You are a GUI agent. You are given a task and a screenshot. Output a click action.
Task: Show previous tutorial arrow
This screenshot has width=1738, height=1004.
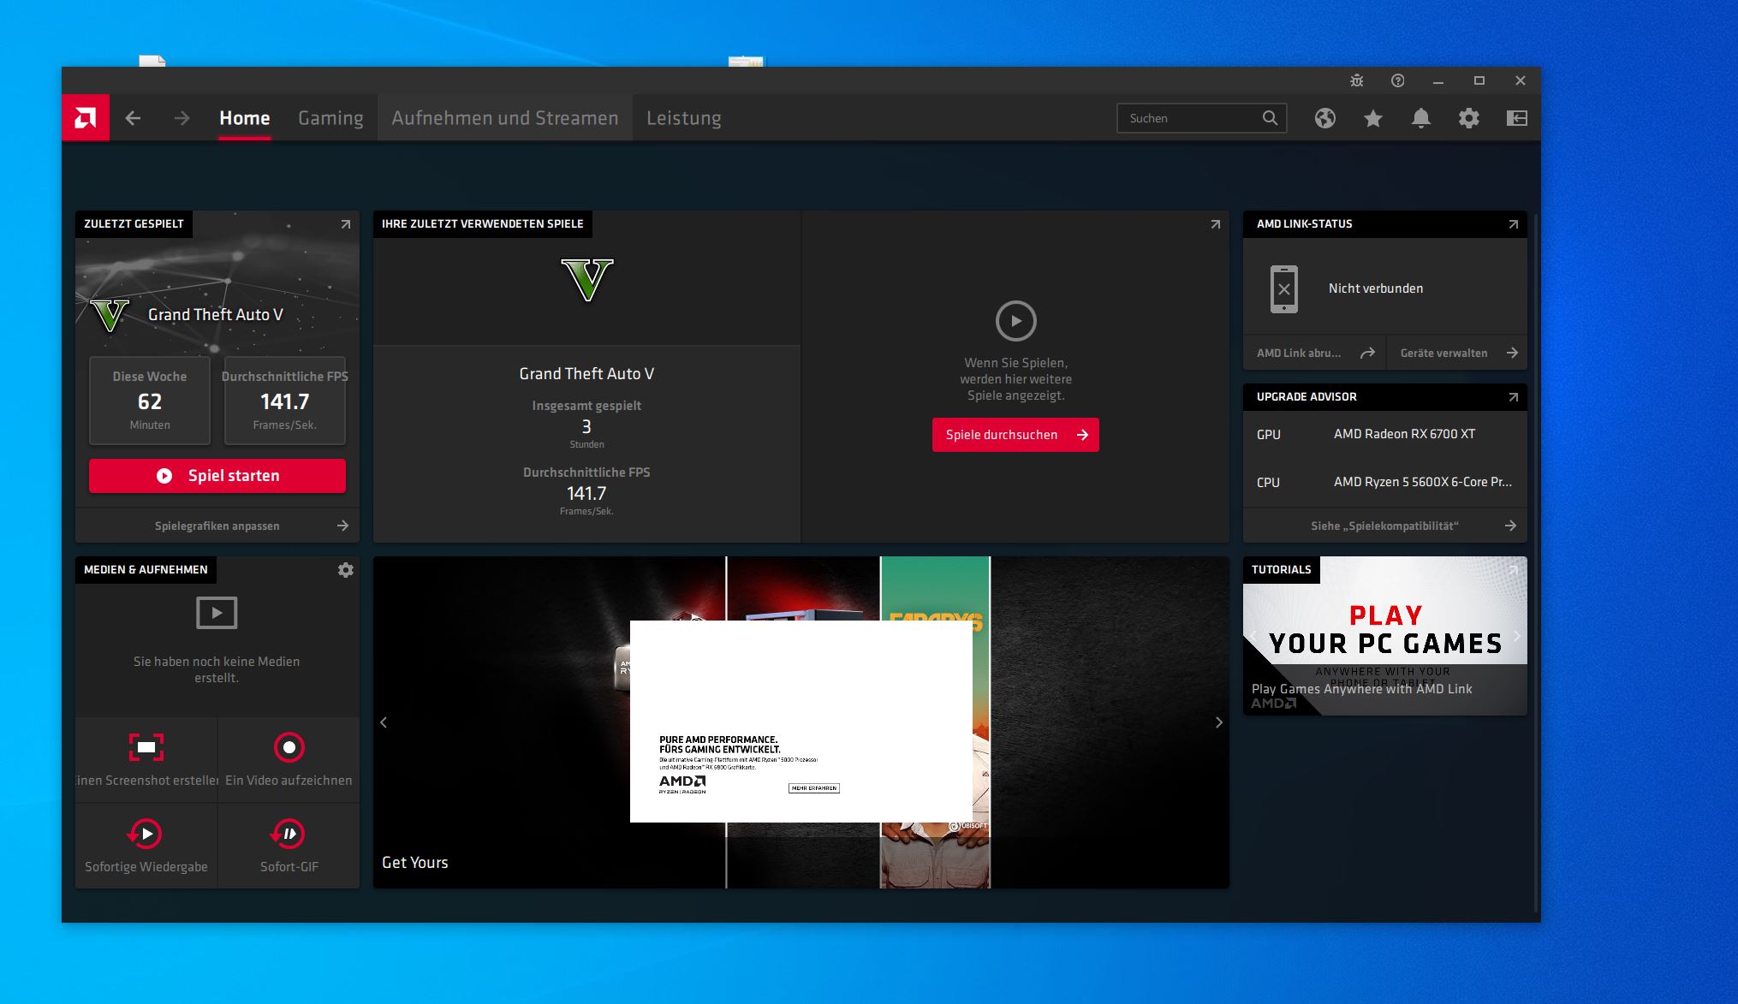1253,636
